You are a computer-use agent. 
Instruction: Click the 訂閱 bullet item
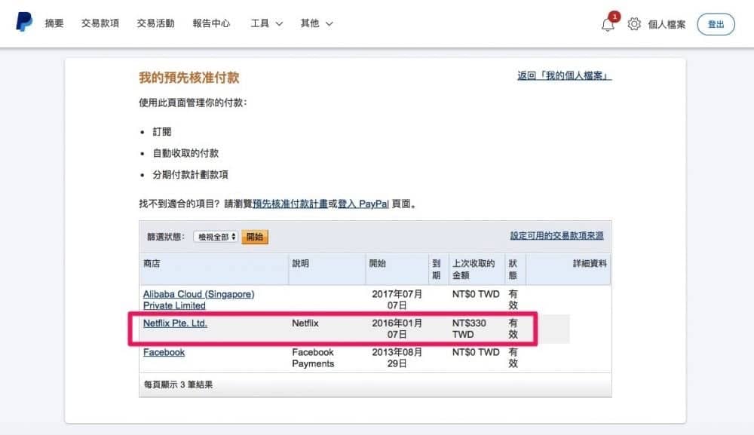click(x=162, y=132)
